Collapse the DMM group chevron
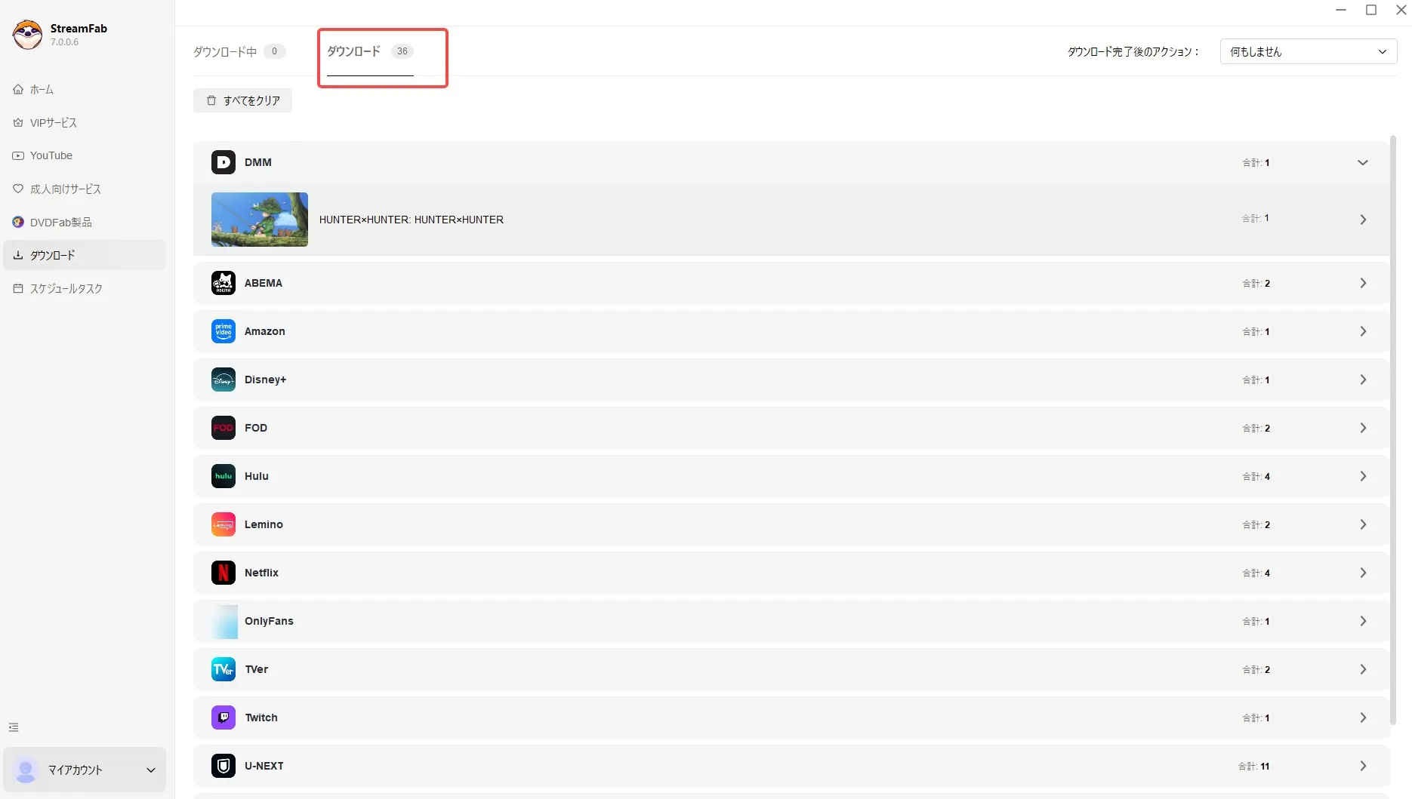 (x=1363, y=162)
